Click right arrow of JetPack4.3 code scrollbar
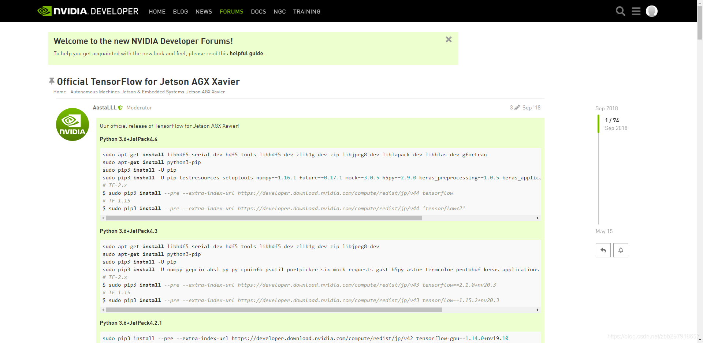 [538, 310]
